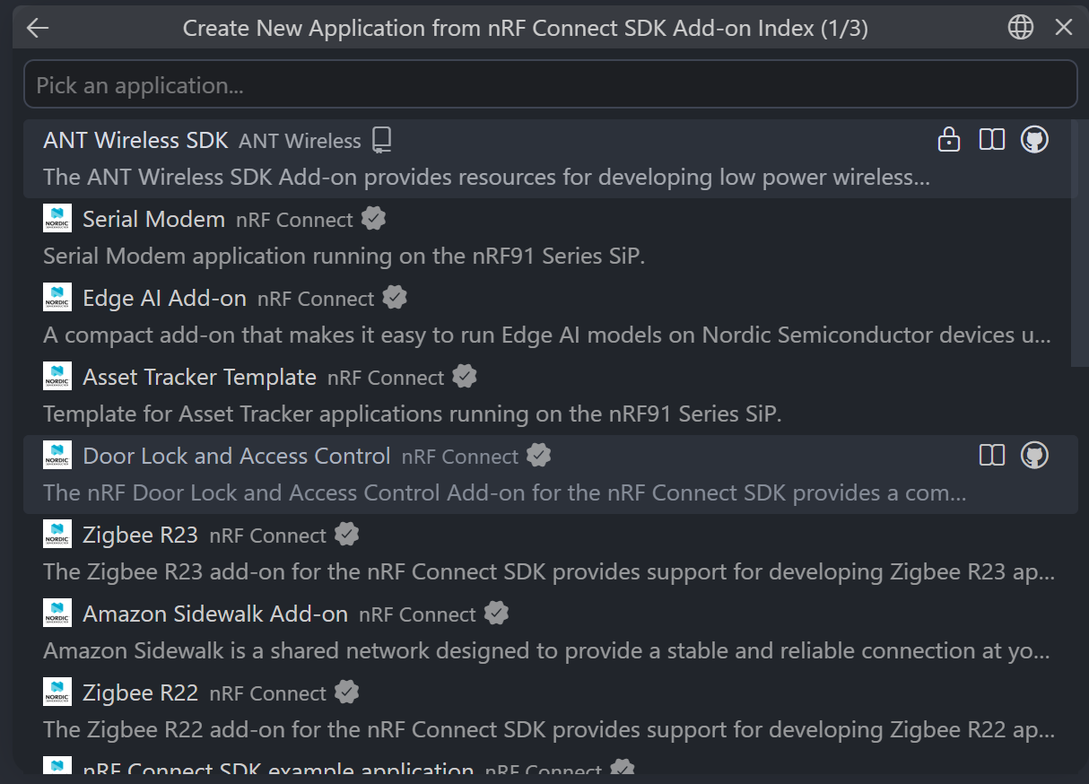The width and height of the screenshot is (1089, 784).
Task: Click the lock icon on ANT Wireless SDK
Action: 949,140
